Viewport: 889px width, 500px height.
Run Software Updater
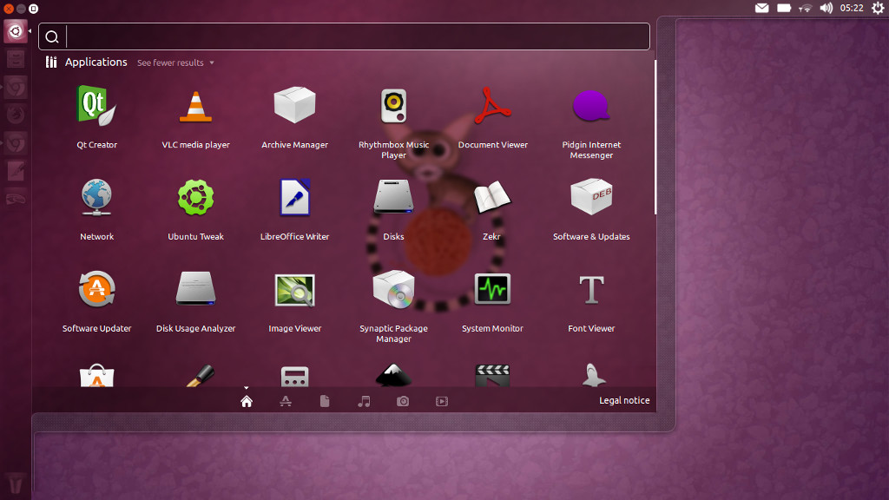(96, 289)
